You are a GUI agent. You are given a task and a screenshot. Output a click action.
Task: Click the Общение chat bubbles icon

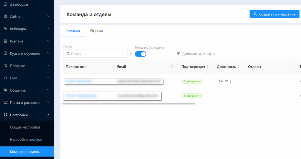pos(5,90)
